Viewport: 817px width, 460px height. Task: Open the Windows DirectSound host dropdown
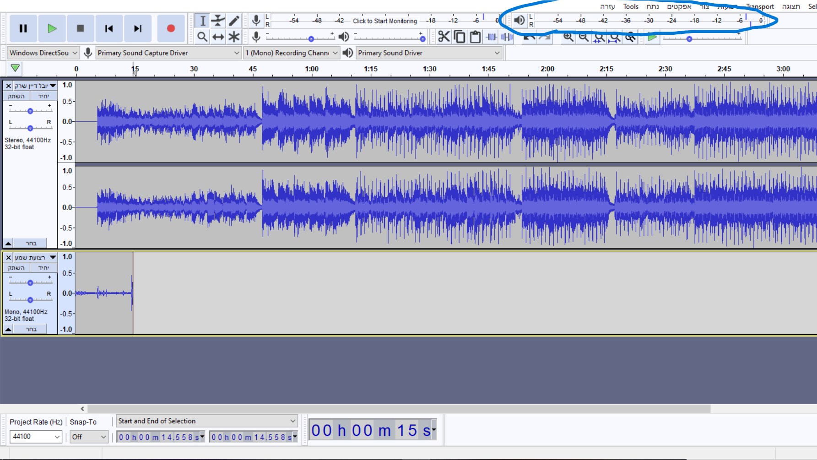pyautogui.click(x=43, y=53)
